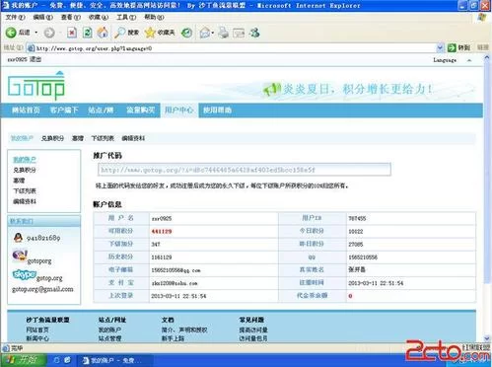Viewport: 492px width, 367px height.
Task: Click 兑换积分 in the sub-navigation bar
Action: click(52, 138)
